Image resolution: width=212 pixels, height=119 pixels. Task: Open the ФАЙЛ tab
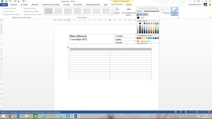(4, 5)
